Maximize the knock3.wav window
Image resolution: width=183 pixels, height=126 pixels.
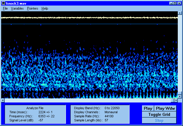(175, 3)
